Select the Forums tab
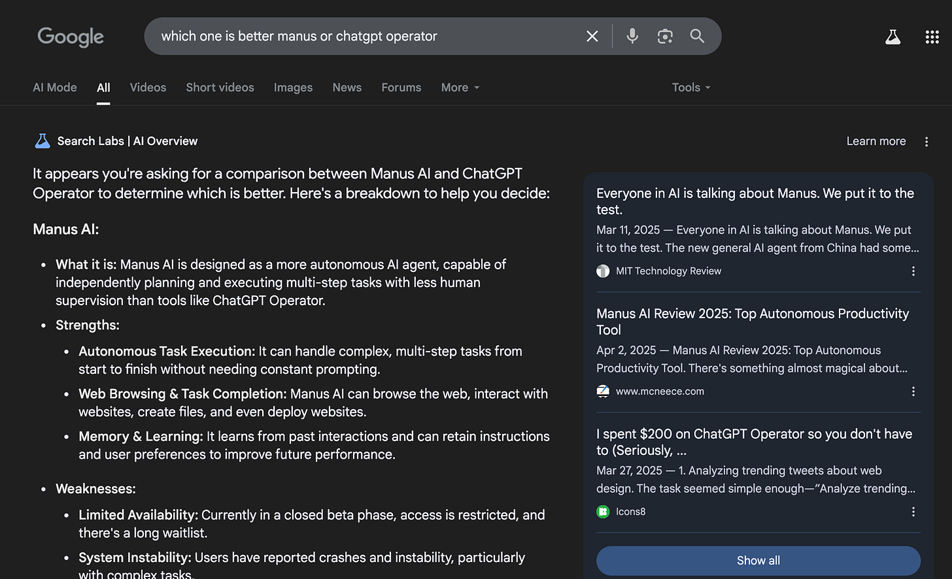The image size is (952, 579). [401, 88]
